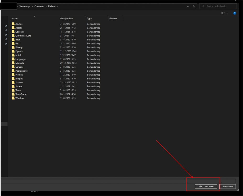Click the help question mark icon

tap(235, 13)
